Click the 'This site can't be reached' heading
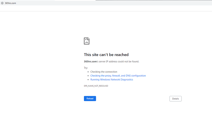The height and width of the screenshot is (118, 212). point(106,55)
